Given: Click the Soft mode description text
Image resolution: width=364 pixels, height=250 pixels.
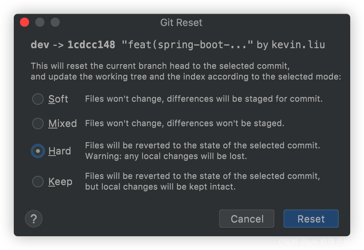Looking at the screenshot, I should (203, 99).
